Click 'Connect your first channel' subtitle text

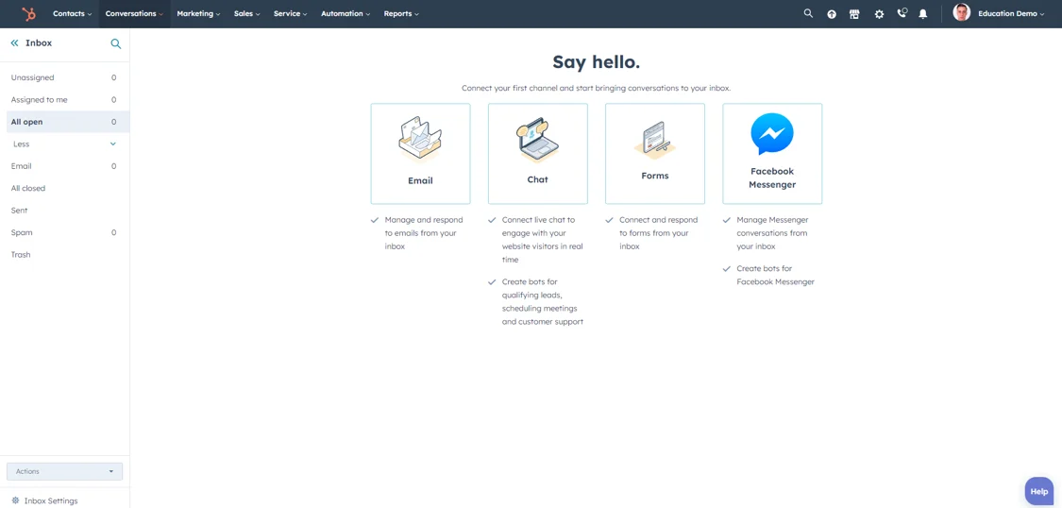coord(596,88)
